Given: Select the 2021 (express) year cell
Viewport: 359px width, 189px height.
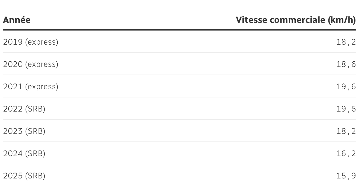Looking at the screenshot, I should [x=31, y=87].
